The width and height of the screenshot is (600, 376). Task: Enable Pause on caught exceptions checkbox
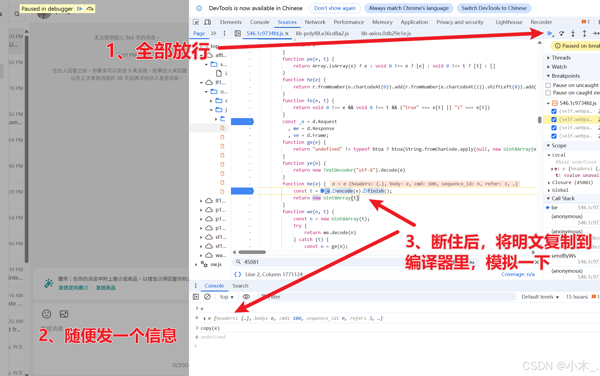pyautogui.click(x=548, y=93)
